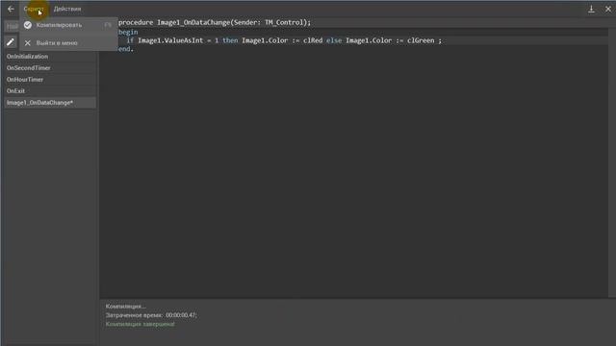
Task: Select OnExit in the script list
Action: pos(50,90)
